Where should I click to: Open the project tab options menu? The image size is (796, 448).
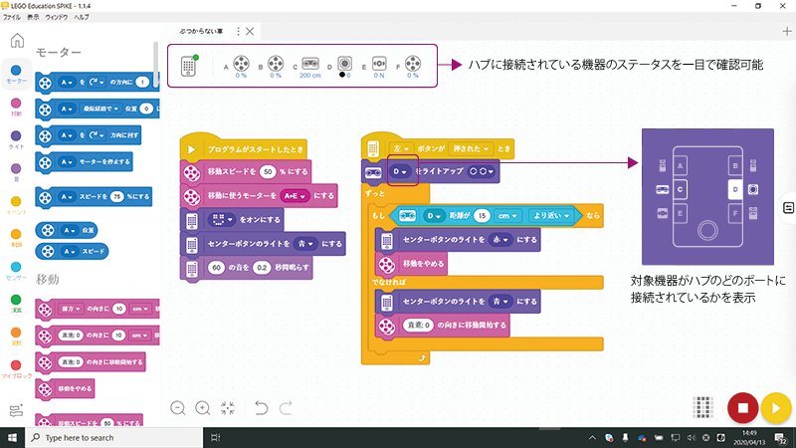tap(238, 31)
